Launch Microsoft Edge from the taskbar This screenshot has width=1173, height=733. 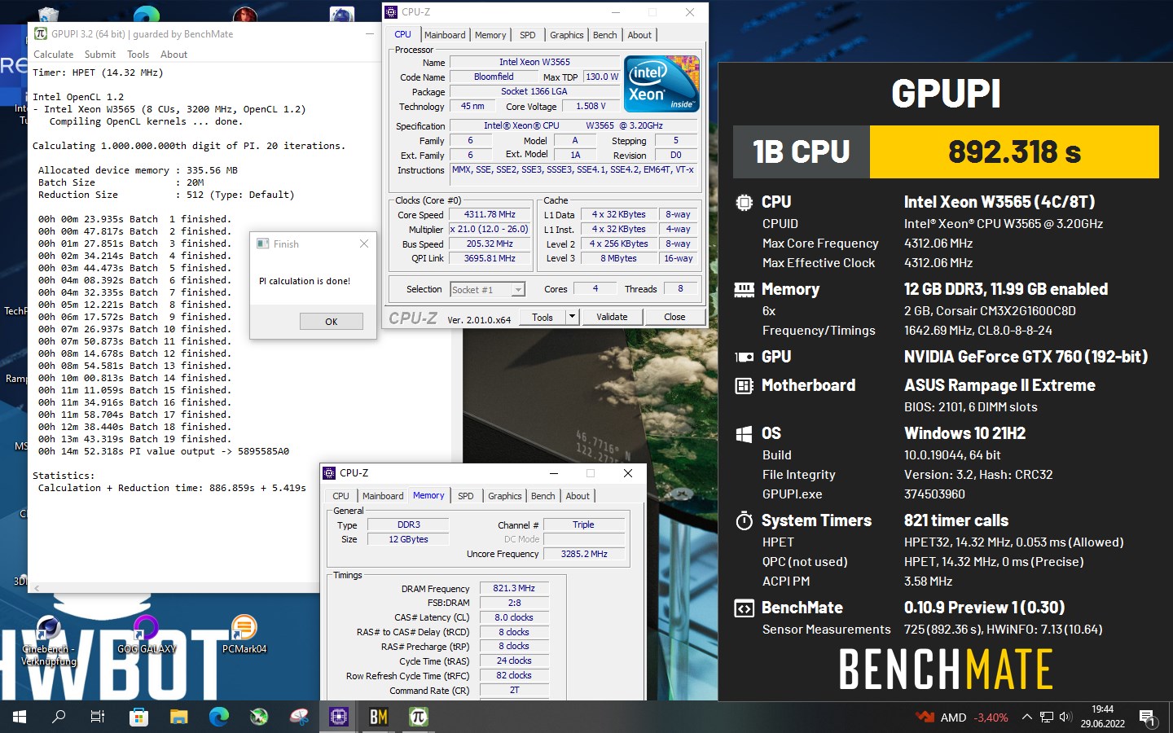(x=218, y=717)
